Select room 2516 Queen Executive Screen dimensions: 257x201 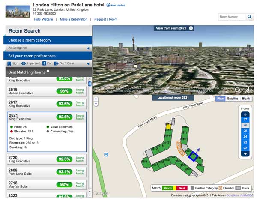pyautogui.click(x=47, y=91)
